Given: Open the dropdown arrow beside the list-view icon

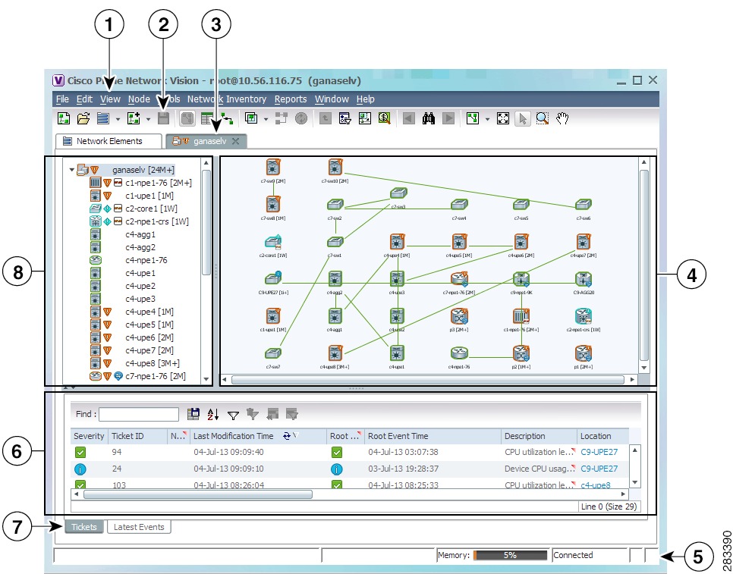Looking at the screenshot, I should (x=118, y=120).
